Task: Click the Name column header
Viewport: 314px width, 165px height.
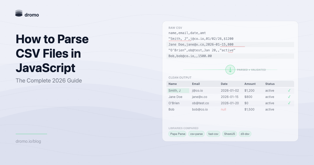Action: pos(173,84)
